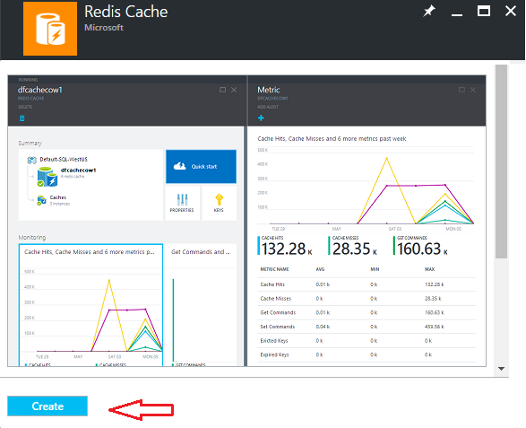This screenshot has height=428, width=526.
Task: Click the plus Add Alert icon
Action: pos(261,118)
